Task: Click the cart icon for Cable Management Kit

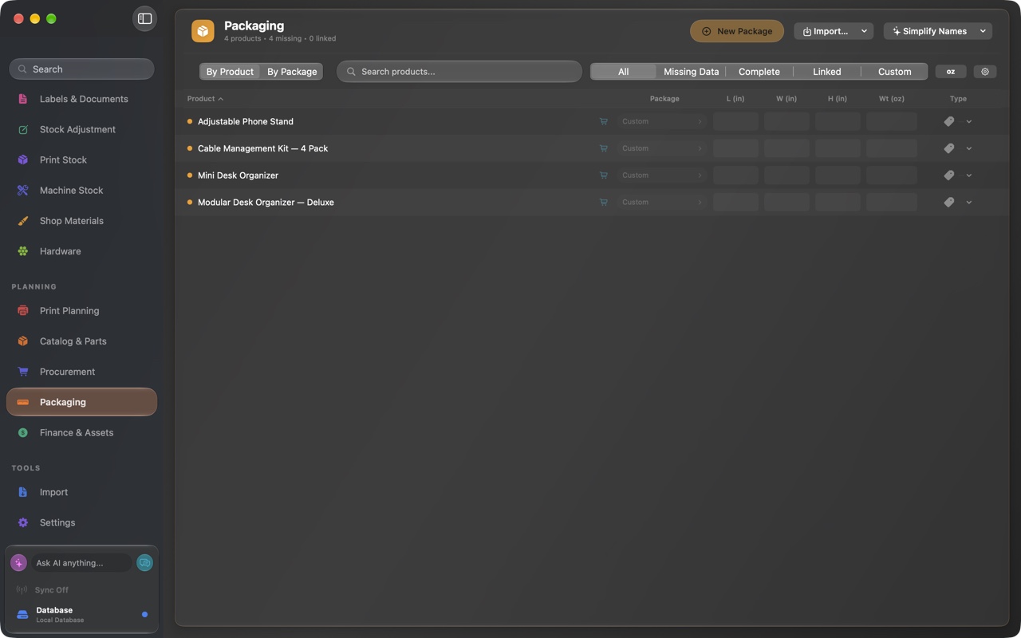Action: tap(603, 148)
